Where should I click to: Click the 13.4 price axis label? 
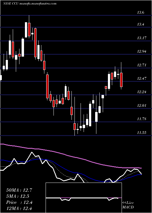(x=140, y=24)
